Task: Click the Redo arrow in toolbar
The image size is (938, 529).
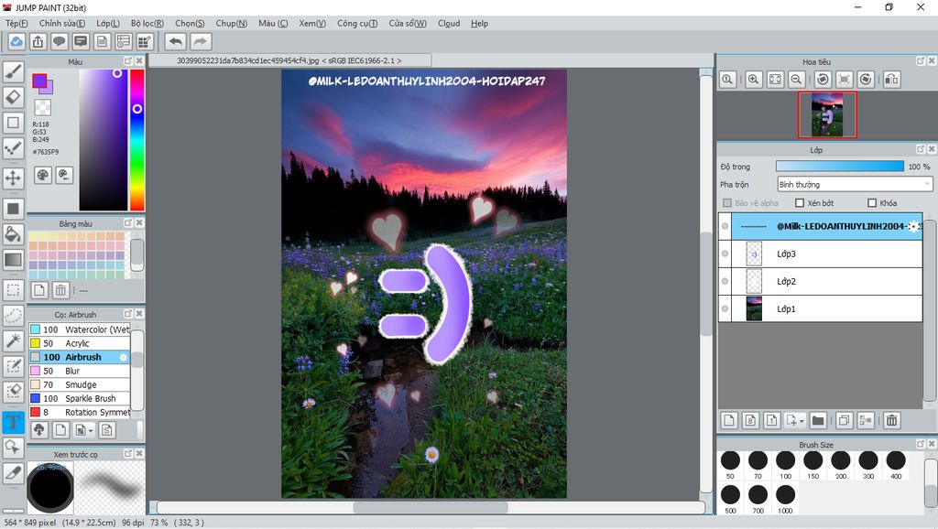Action: (x=201, y=41)
